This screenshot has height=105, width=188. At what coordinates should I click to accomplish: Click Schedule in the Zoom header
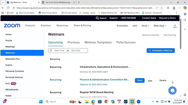[x=122, y=26]
